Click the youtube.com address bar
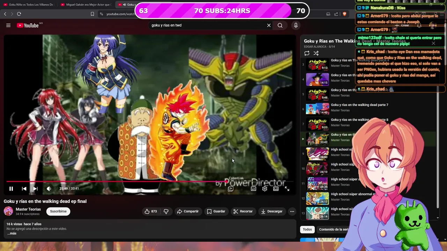 120,14
